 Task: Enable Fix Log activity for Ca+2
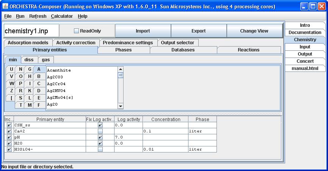tap(100, 131)
